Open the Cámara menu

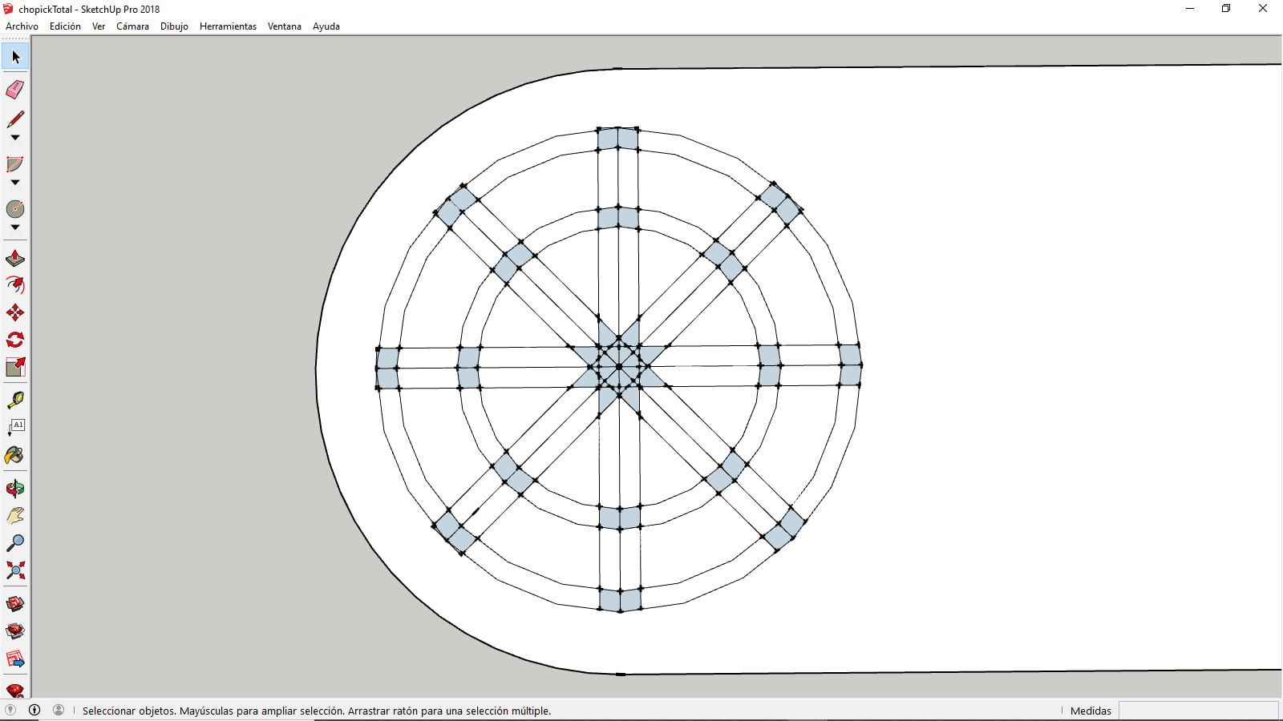[132, 26]
